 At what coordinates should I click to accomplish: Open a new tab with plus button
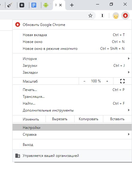point(72,5)
